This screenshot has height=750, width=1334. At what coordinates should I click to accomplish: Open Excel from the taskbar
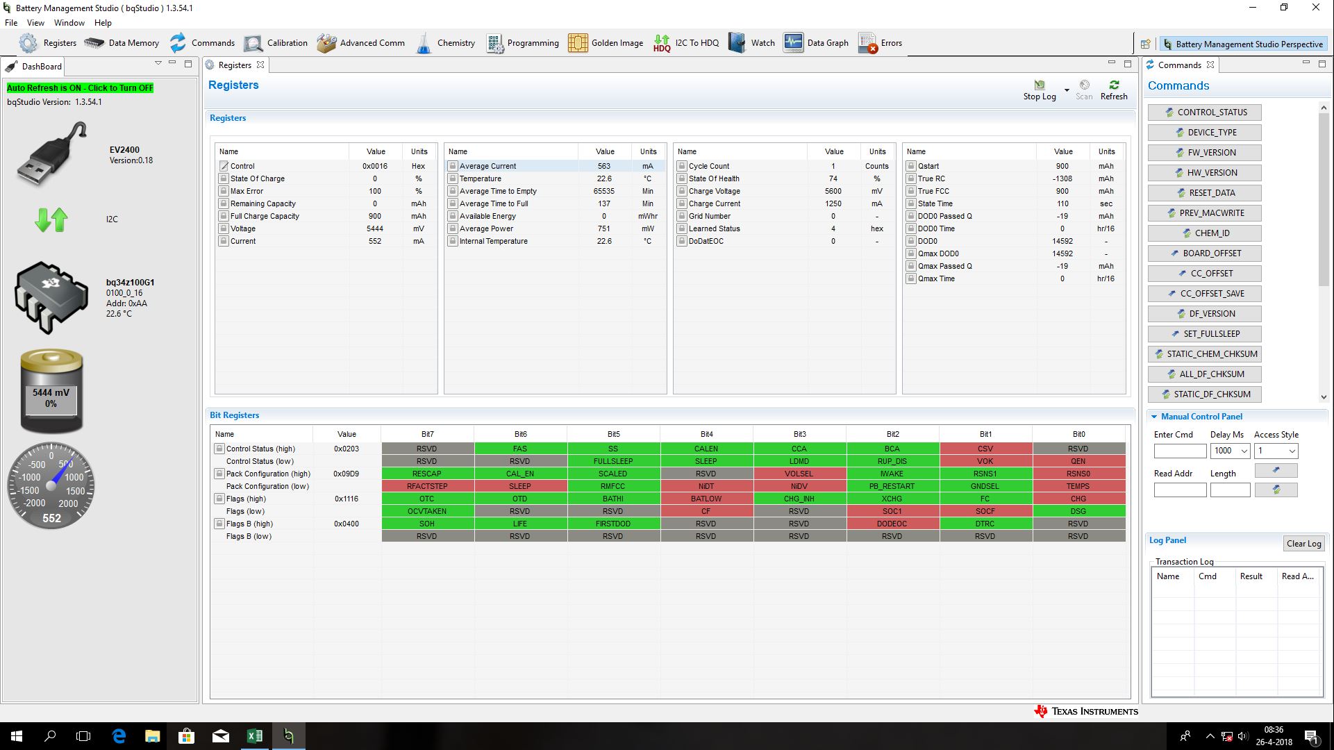255,736
